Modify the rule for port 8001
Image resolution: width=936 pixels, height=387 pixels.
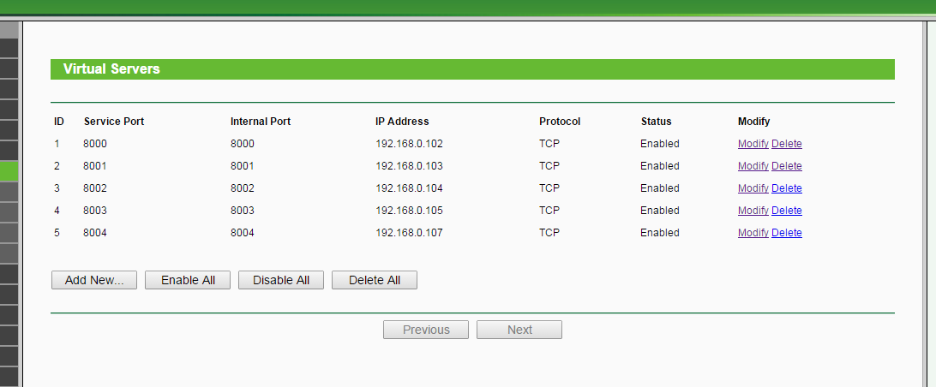coord(753,166)
